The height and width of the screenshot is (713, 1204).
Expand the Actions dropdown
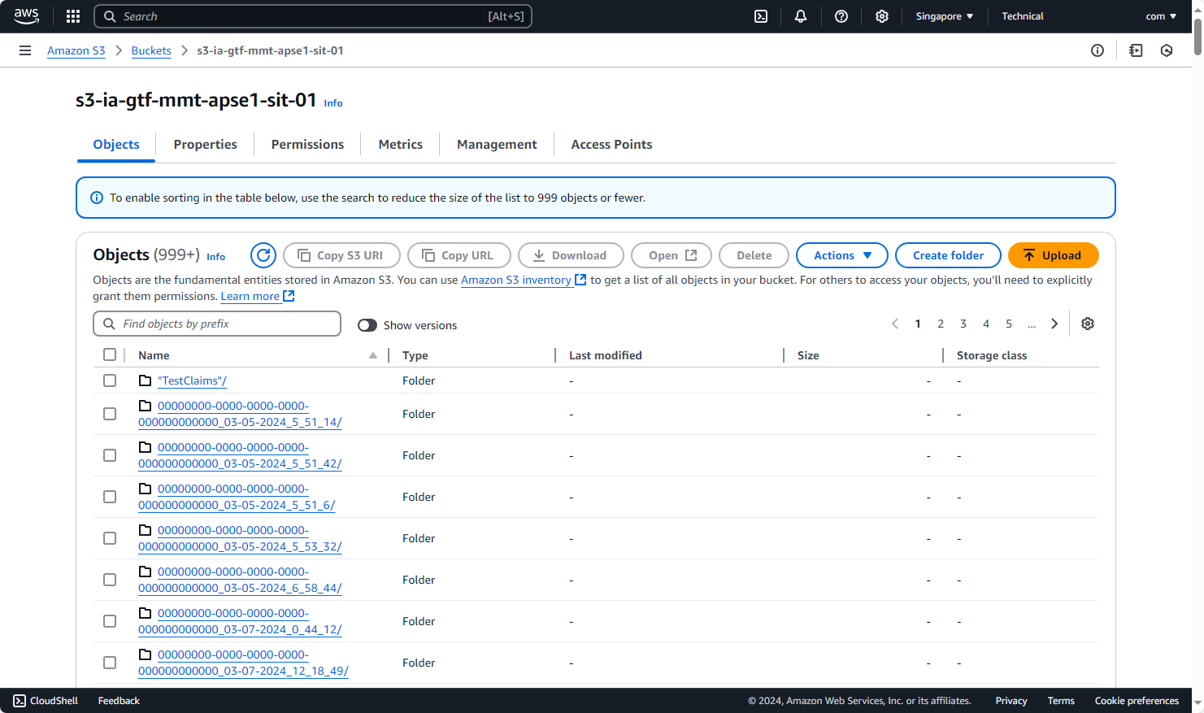pyautogui.click(x=842, y=255)
